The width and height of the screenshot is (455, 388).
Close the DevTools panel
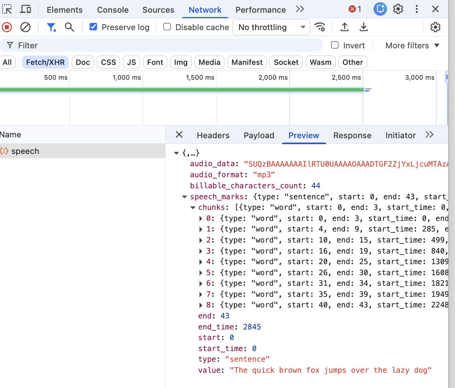pyautogui.click(x=435, y=9)
